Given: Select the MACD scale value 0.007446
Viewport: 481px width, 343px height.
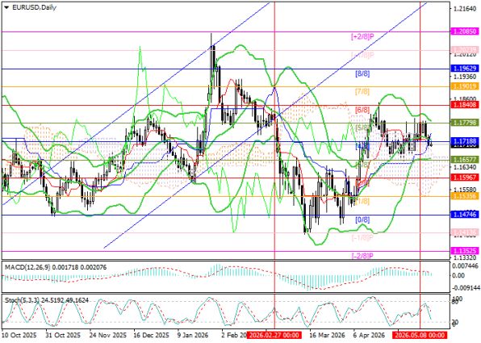Looking at the screenshot, I should [x=466, y=266].
